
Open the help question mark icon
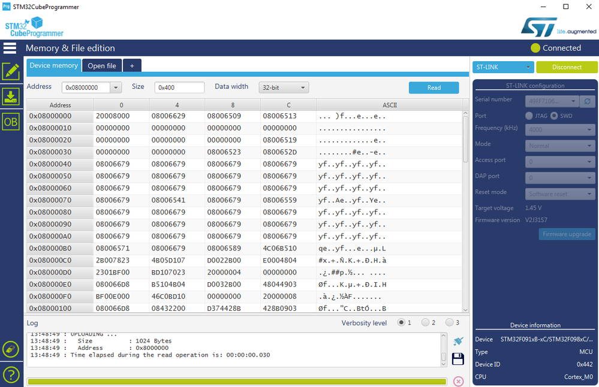(x=11, y=374)
